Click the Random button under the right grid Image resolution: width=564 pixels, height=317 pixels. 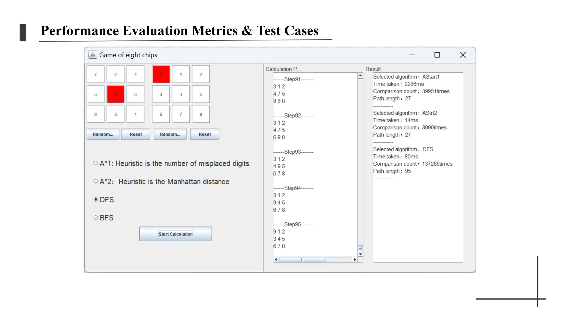[x=170, y=134]
